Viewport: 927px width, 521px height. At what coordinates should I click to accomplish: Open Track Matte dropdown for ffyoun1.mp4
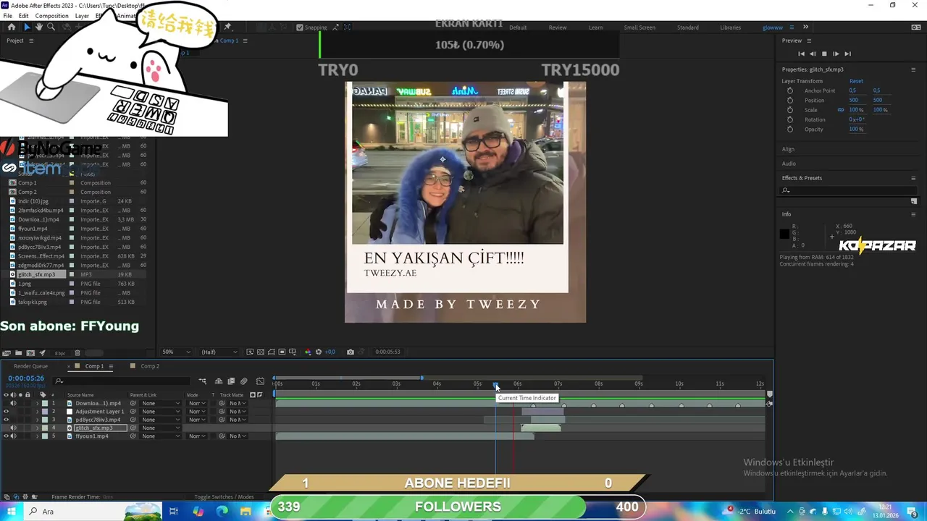click(238, 436)
